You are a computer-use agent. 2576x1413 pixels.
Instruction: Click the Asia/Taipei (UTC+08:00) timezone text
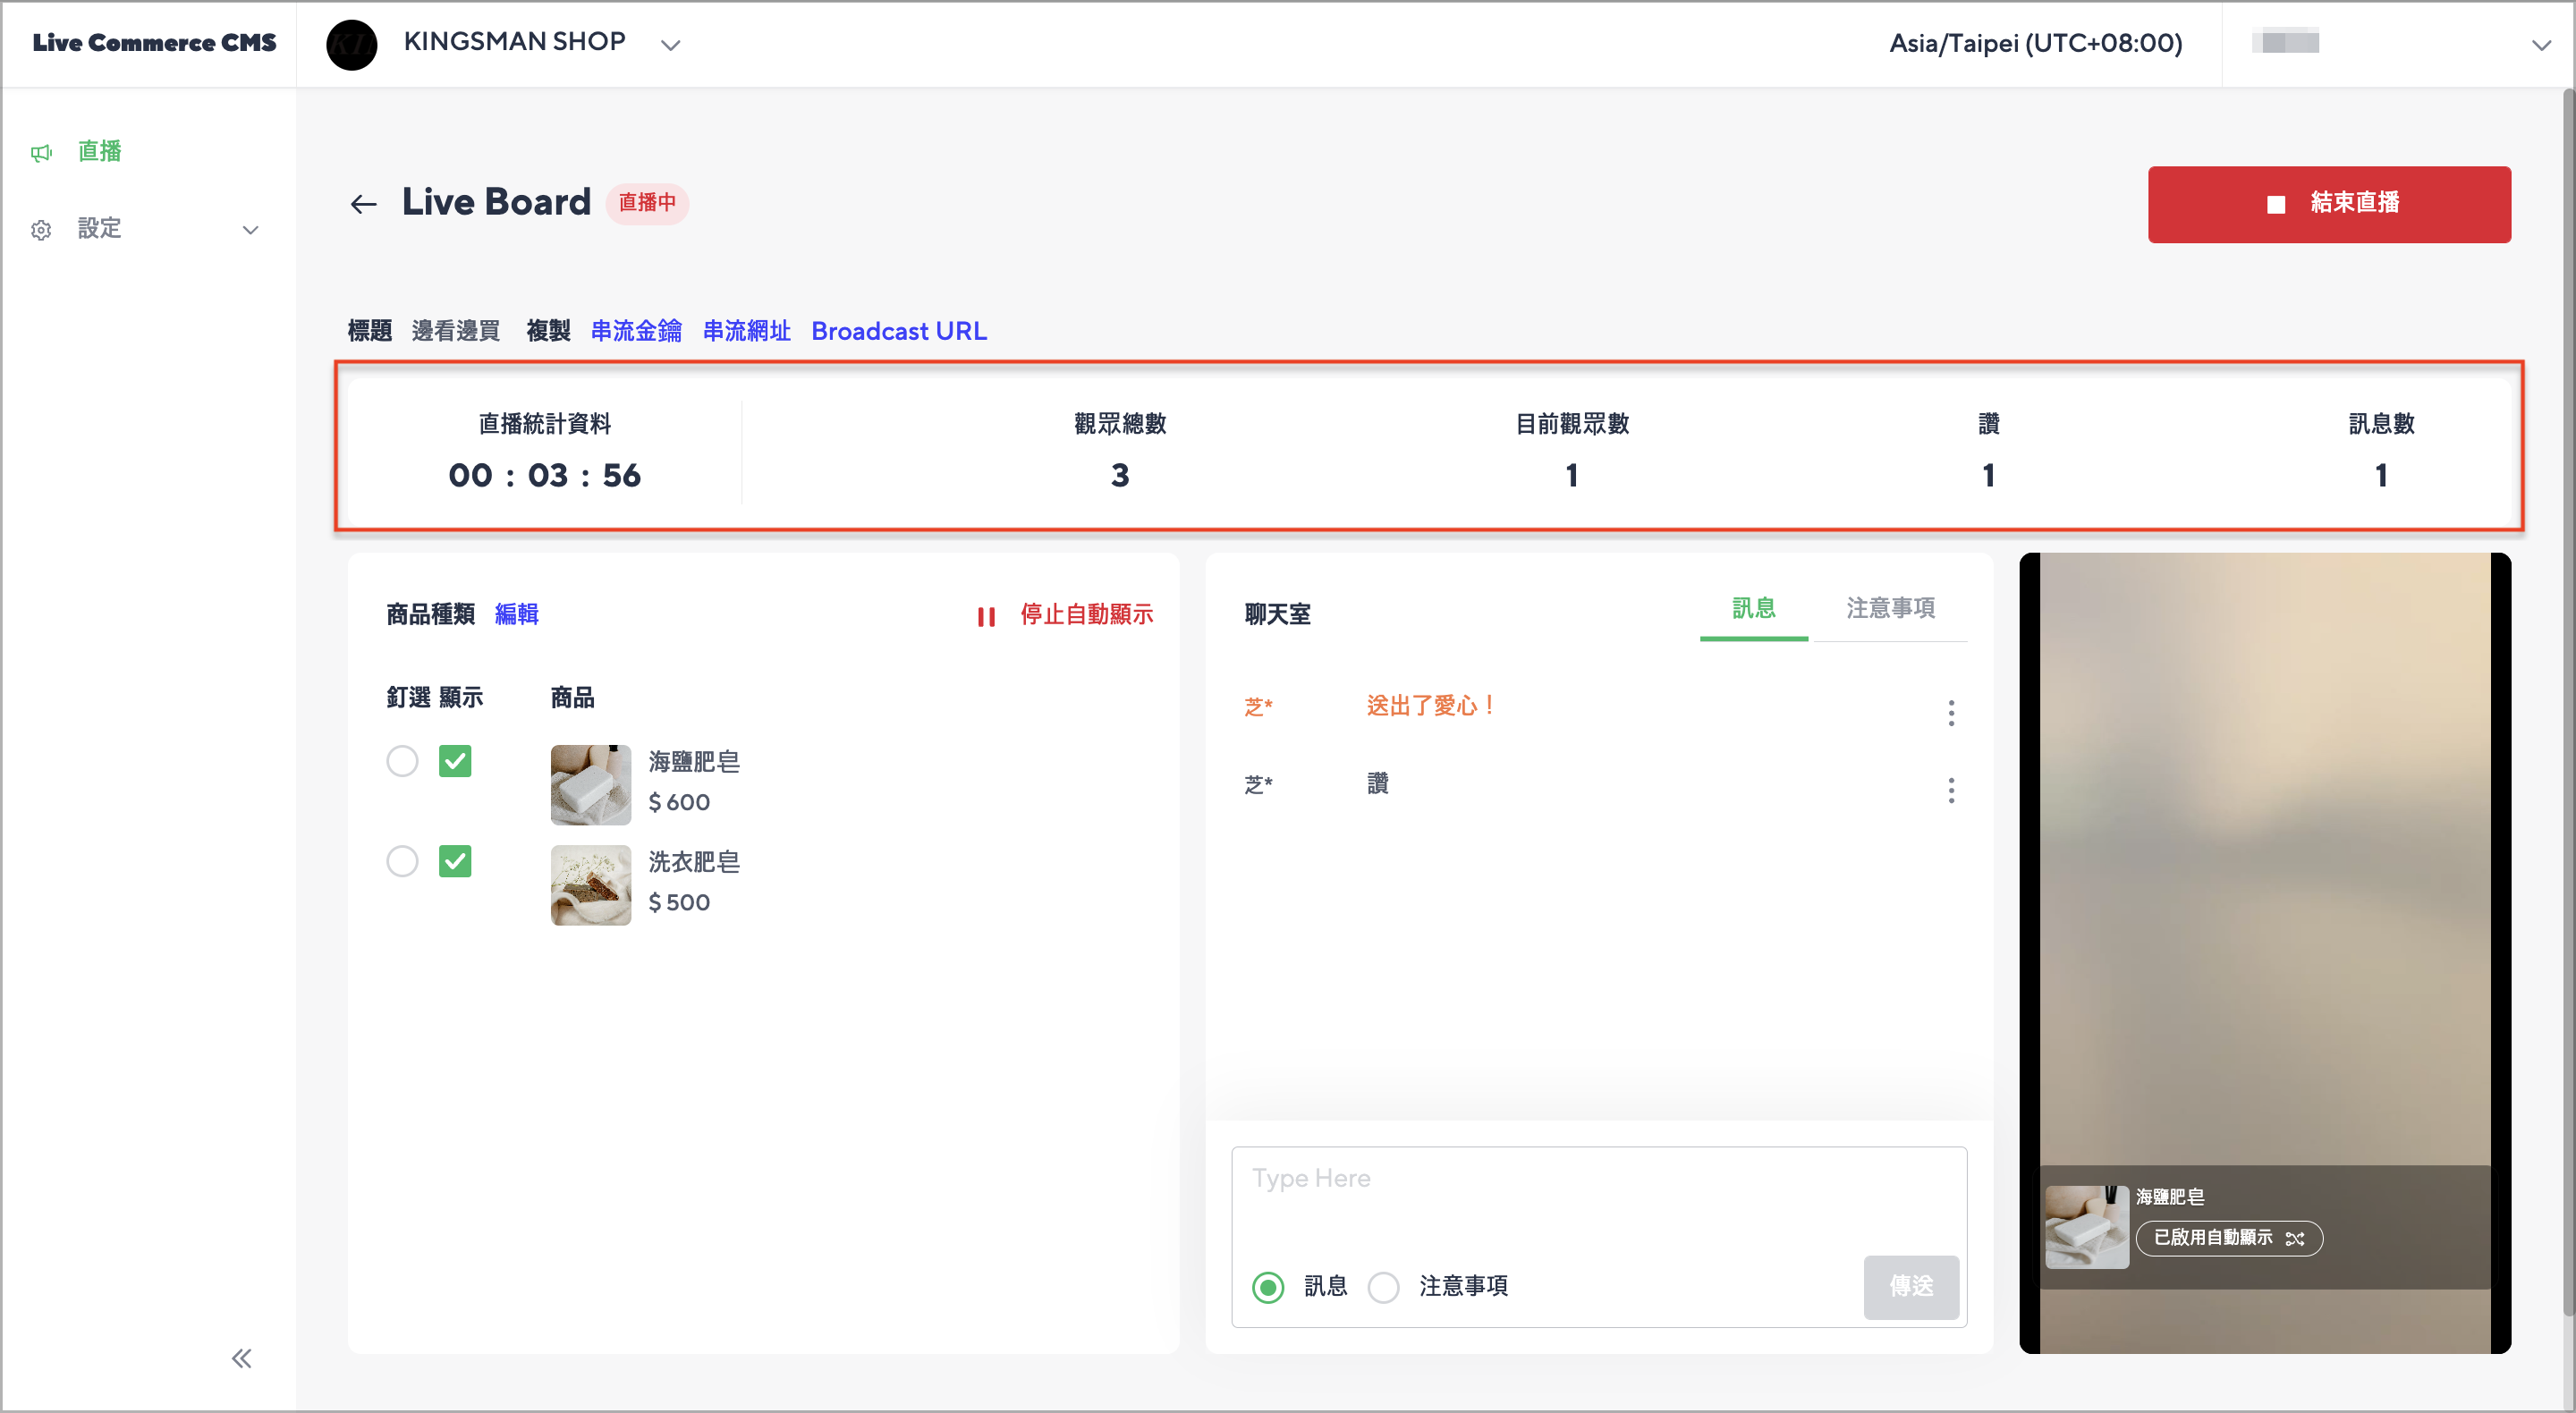[2035, 44]
